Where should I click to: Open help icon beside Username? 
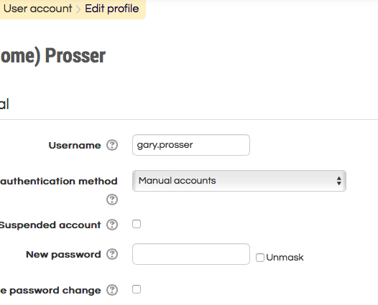pyautogui.click(x=112, y=145)
